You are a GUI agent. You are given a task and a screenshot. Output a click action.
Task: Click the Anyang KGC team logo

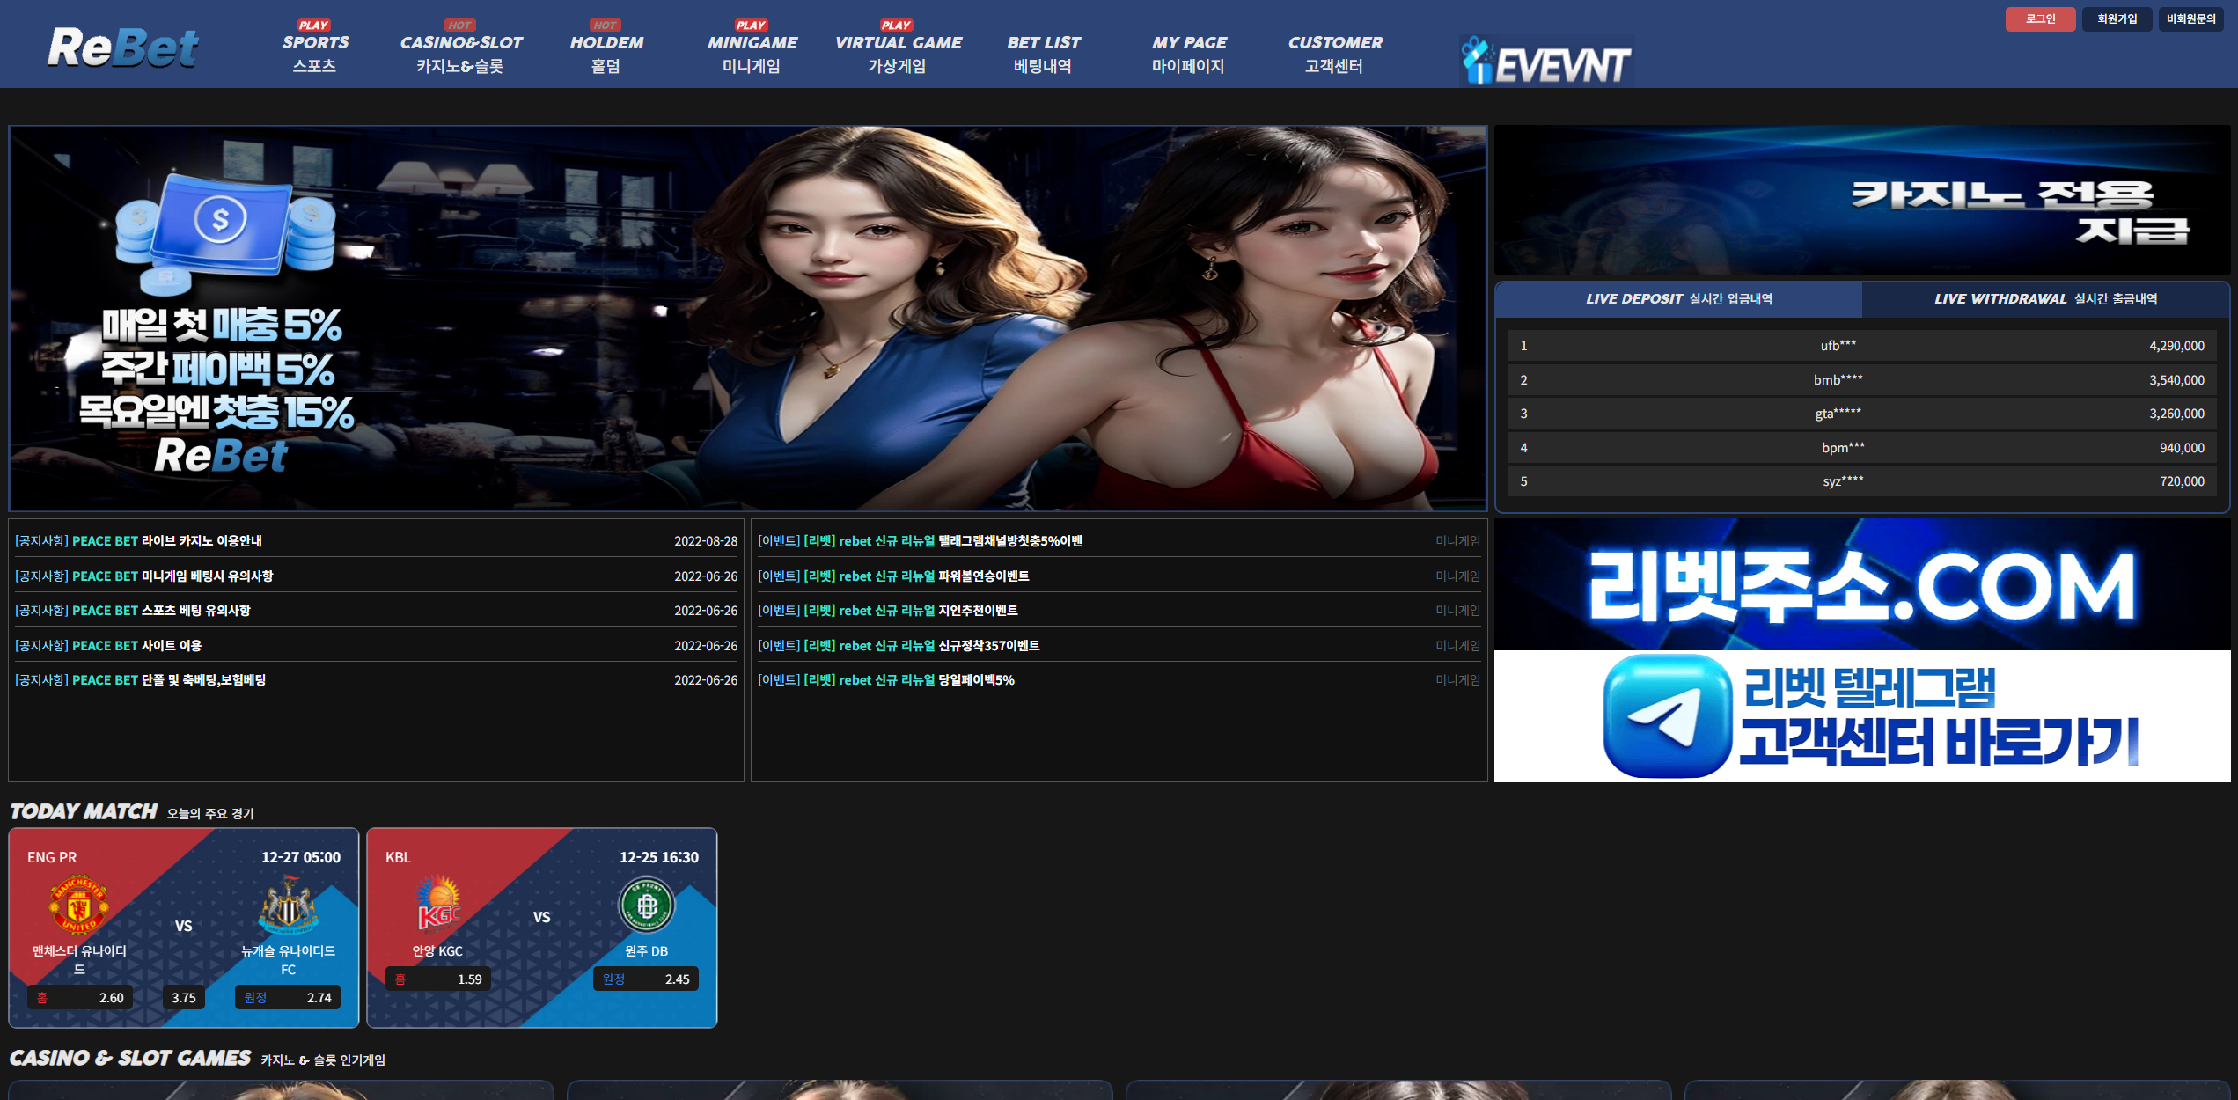(437, 904)
